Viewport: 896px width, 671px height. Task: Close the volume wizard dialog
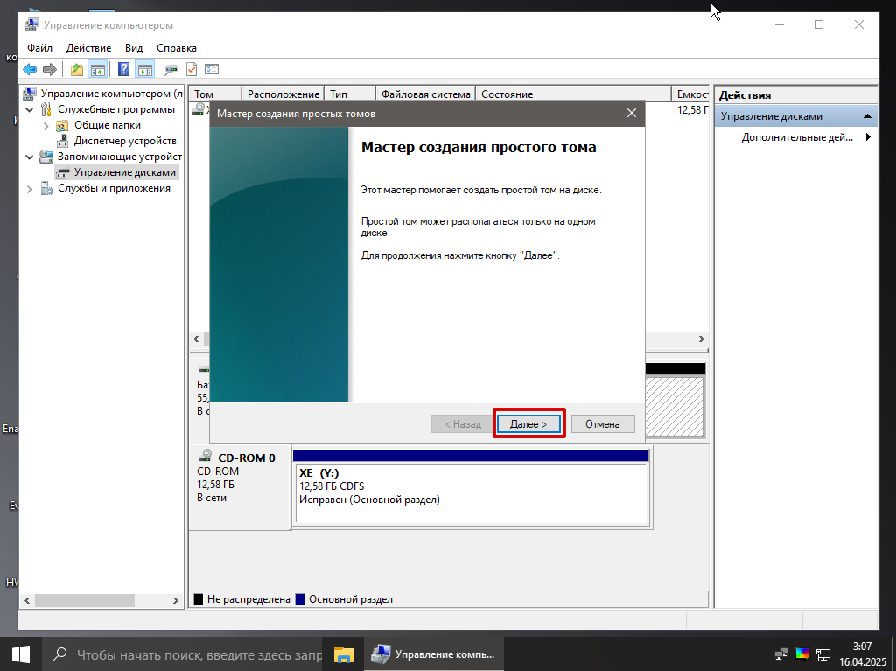[x=632, y=113]
